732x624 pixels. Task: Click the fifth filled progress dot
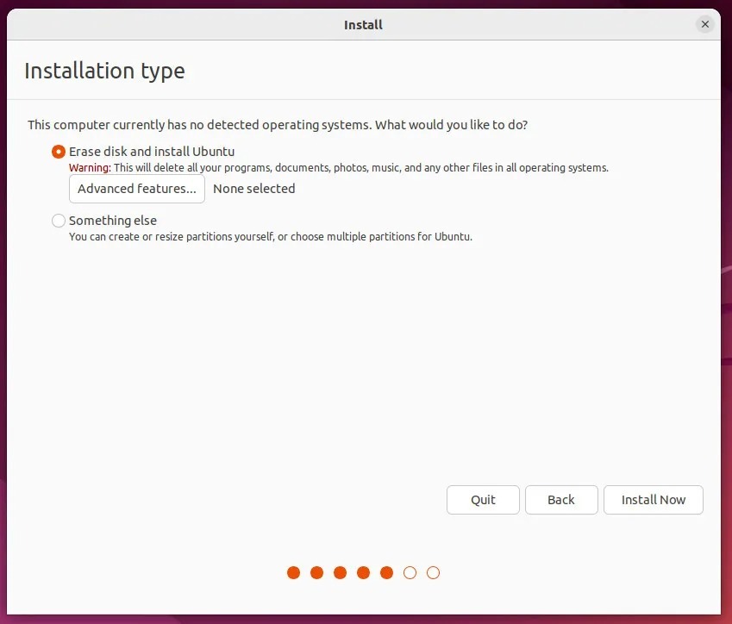tap(387, 572)
